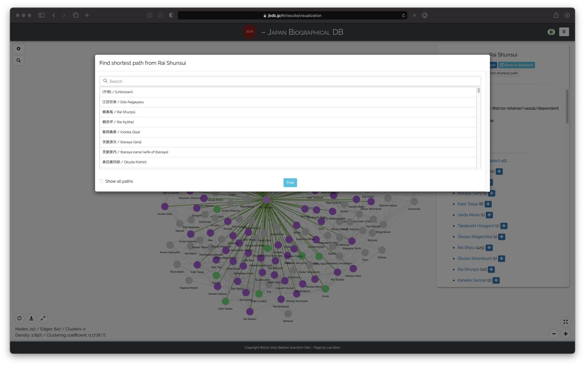
Task: Reload the page
Action: tap(403, 16)
